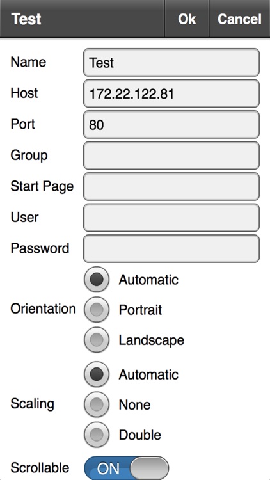The width and height of the screenshot is (270, 480).
Task: Toggle the Scrollable ON switch
Action: pyautogui.click(x=127, y=468)
